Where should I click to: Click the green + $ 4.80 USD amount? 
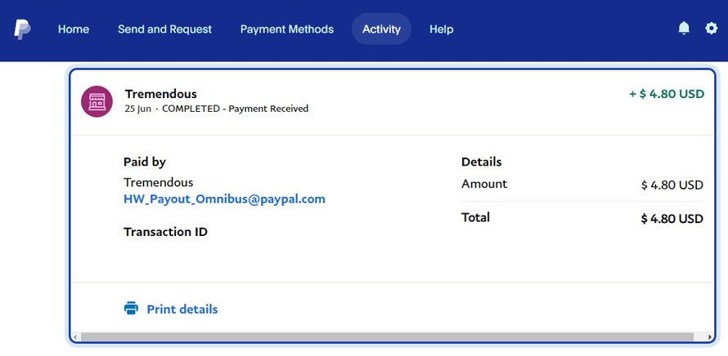(x=667, y=94)
